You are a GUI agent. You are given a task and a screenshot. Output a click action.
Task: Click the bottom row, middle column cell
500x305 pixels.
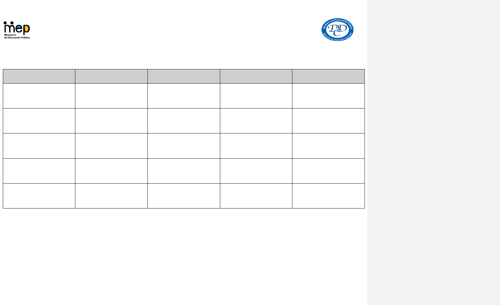point(184,196)
